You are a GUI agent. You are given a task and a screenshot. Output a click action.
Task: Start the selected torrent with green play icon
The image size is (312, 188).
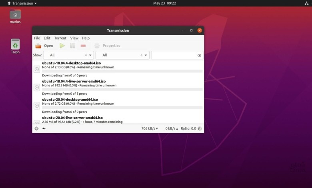[62, 46]
